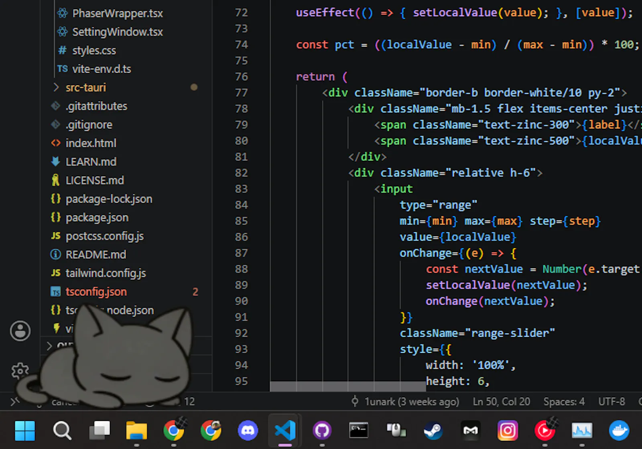Click the Windows Start button
This screenshot has height=449, width=642.
tap(25, 431)
